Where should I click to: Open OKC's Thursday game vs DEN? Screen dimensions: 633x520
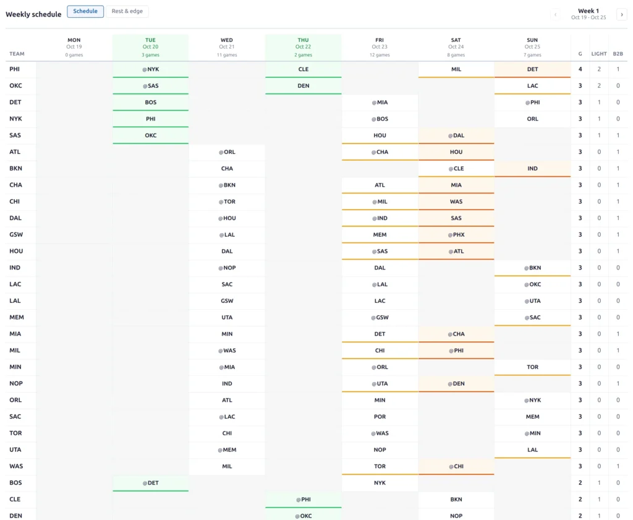pos(303,86)
